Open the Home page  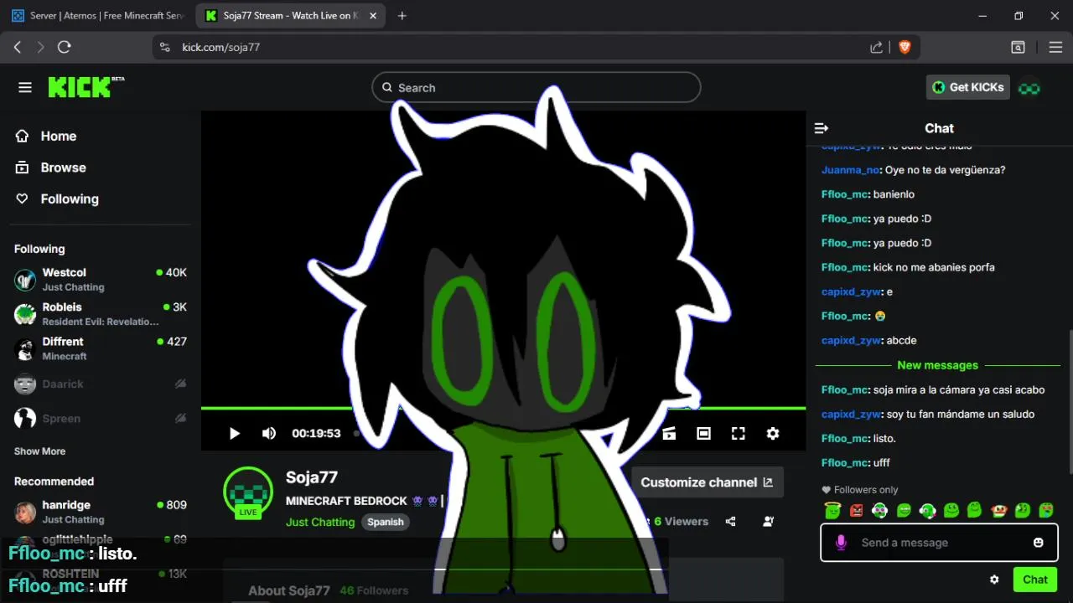tap(58, 136)
